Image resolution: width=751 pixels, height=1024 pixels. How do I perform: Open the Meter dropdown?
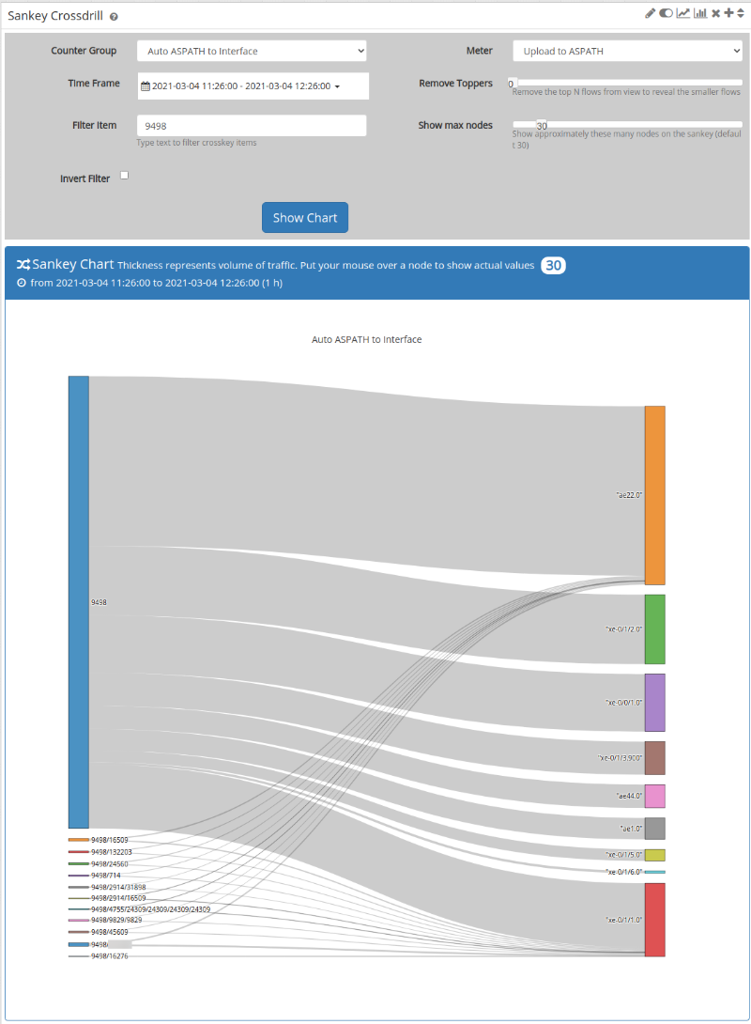click(627, 51)
